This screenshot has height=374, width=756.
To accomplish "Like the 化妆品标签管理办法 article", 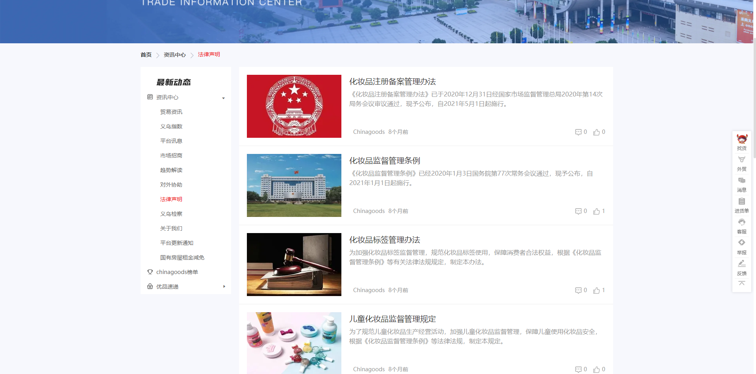I will point(597,291).
